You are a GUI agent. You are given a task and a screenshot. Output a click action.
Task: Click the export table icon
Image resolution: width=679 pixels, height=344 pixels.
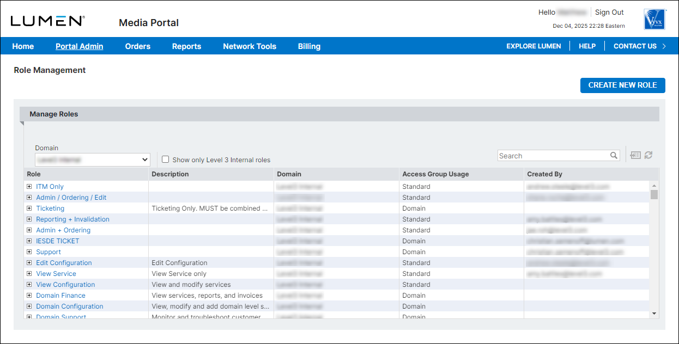click(x=635, y=156)
